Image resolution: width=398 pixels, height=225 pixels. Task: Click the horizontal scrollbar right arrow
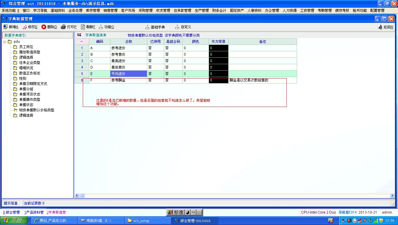392,195
